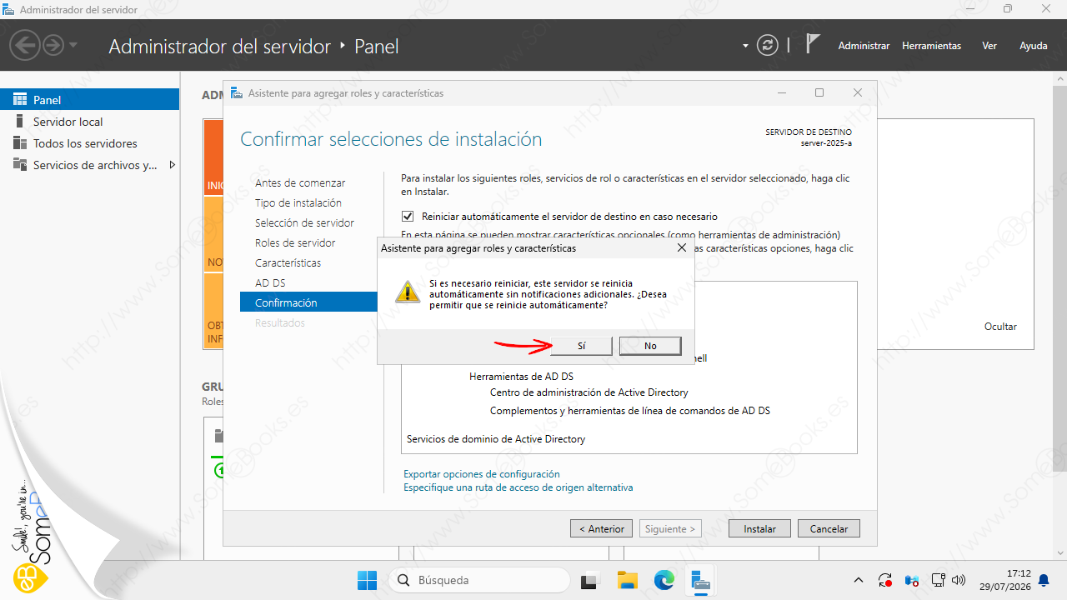Select Servicios de dominio de Active Directory
Screen dimensions: 1067x600
[x=496, y=439]
